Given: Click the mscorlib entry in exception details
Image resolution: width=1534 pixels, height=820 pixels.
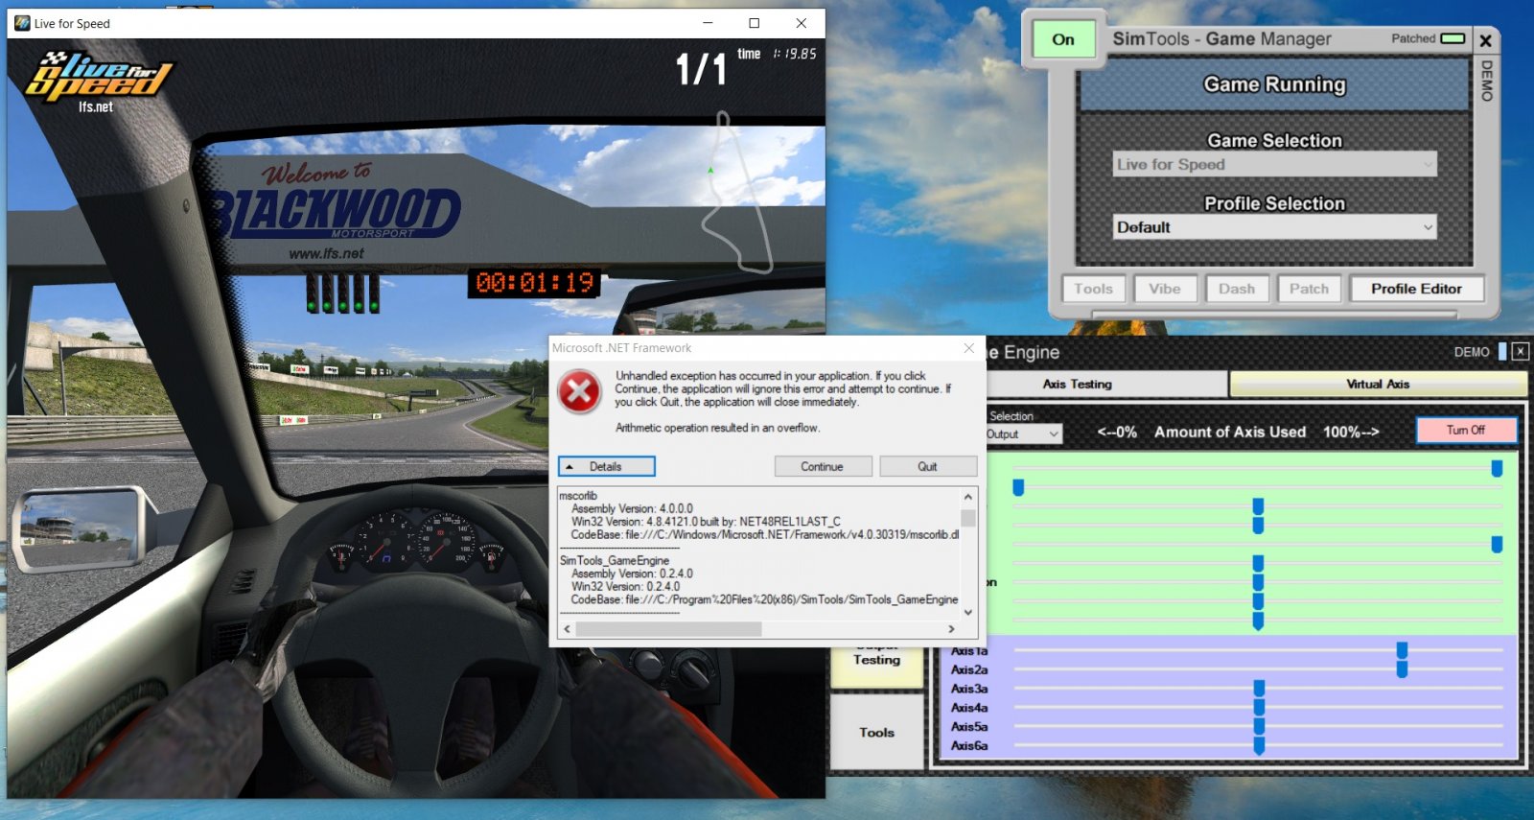Looking at the screenshot, I should click(x=578, y=496).
